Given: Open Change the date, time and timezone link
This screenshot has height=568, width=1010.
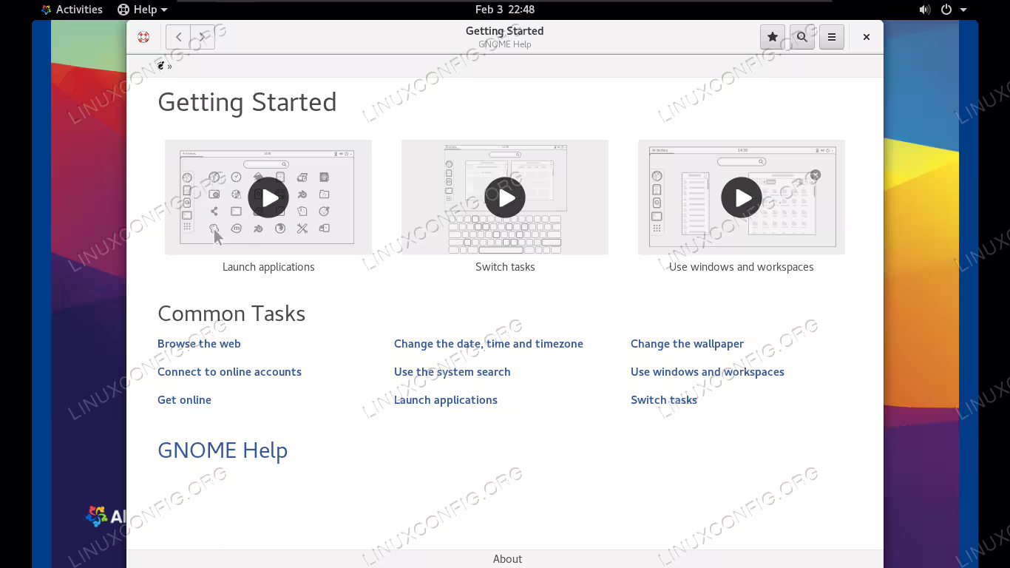Looking at the screenshot, I should tap(489, 344).
